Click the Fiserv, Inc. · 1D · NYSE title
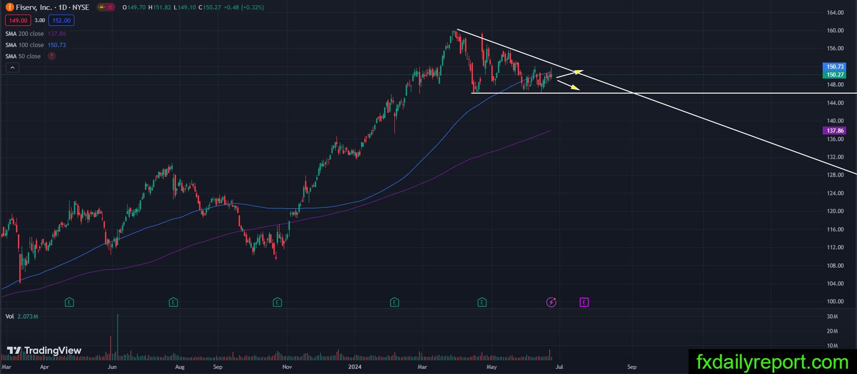This screenshot has height=374, width=857. click(53, 7)
